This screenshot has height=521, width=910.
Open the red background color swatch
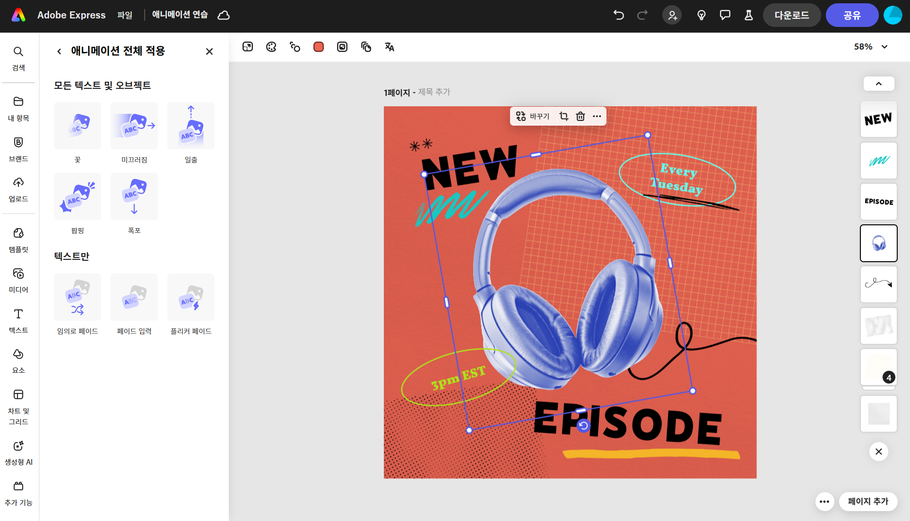[x=318, y=47]
